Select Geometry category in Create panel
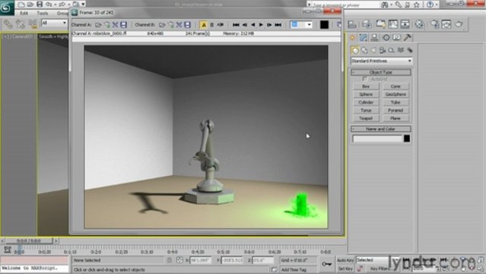486x274 pixels. point(355,50)
